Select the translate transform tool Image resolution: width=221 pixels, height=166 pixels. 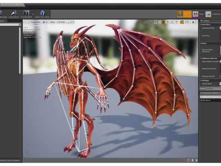(x=145, y=22)
